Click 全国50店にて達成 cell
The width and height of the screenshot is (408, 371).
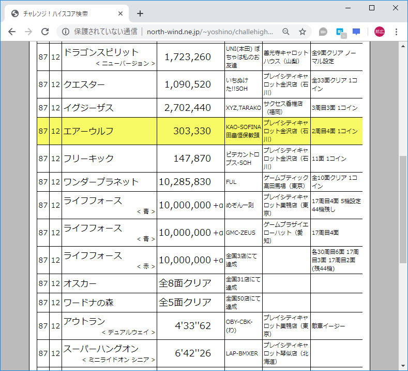coord(243,303)
